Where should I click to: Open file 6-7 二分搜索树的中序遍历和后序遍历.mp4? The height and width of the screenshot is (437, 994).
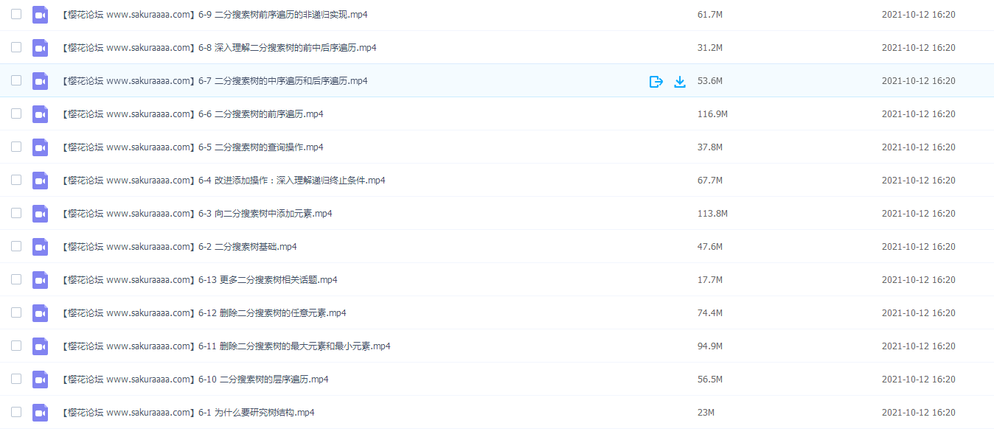pyautogui.click(x=215, y=81)
